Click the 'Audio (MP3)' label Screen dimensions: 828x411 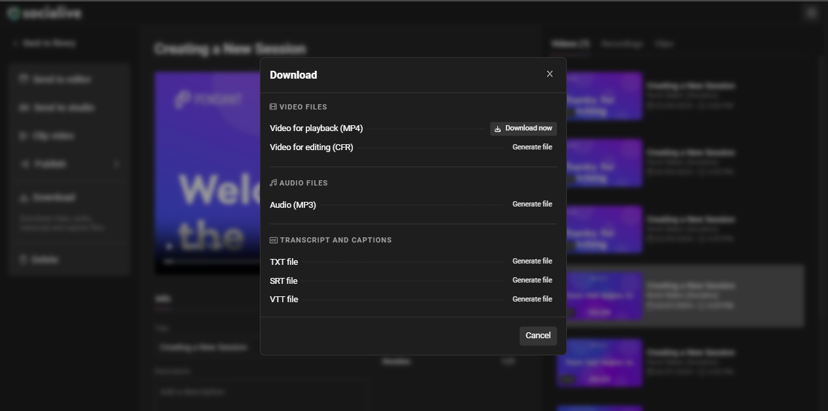click(x=293, y=205)
